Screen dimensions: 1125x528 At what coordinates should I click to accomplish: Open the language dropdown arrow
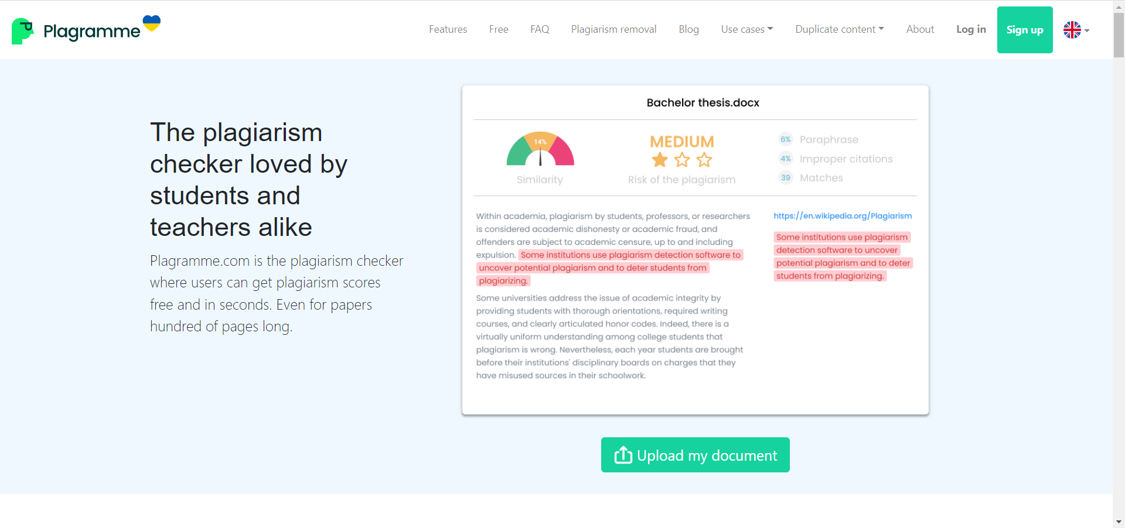[x=1087, y=30]
